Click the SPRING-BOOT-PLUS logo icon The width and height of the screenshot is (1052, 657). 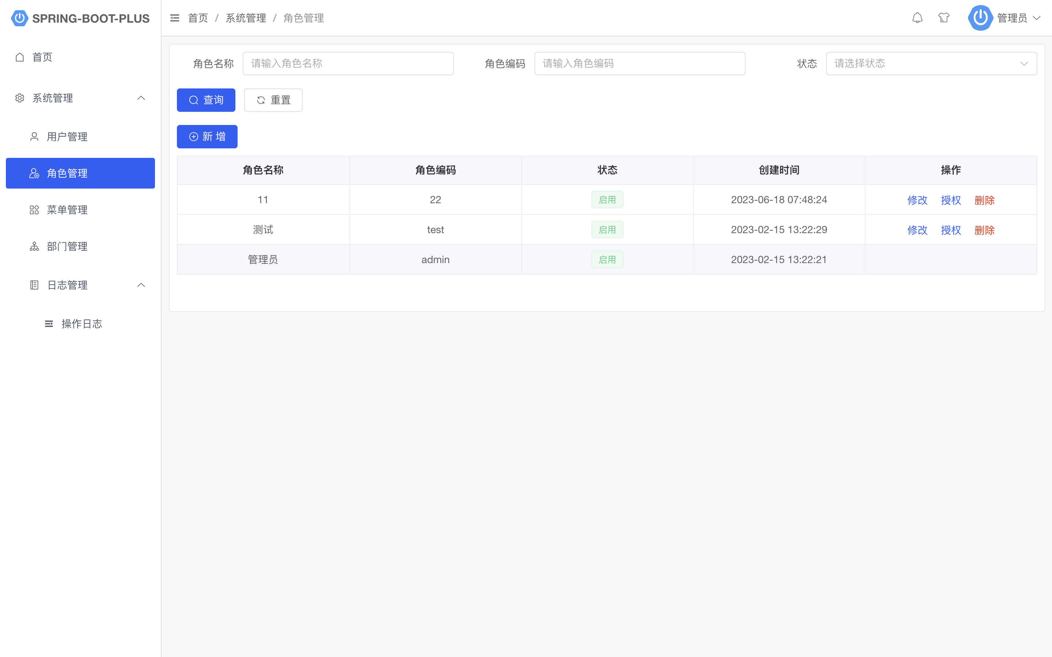[x=19, y=18]
